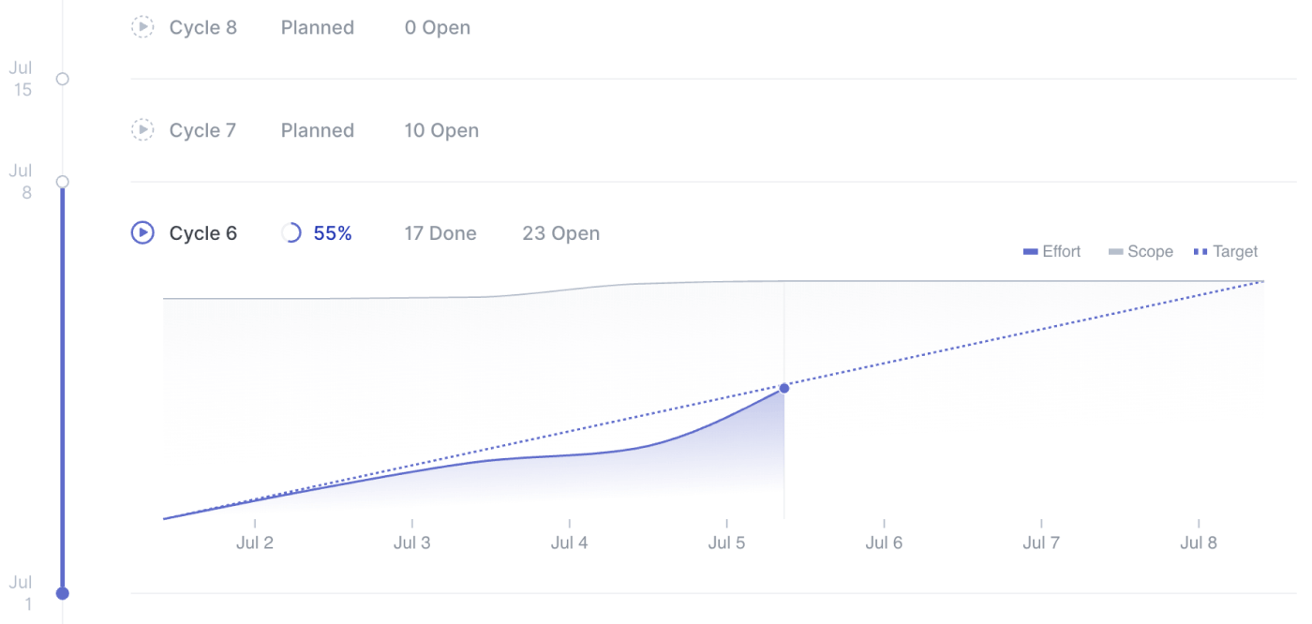Click the filled Jul 1 timeline dot
This screenshot has width=1312, height=624.
click(63, 593)
